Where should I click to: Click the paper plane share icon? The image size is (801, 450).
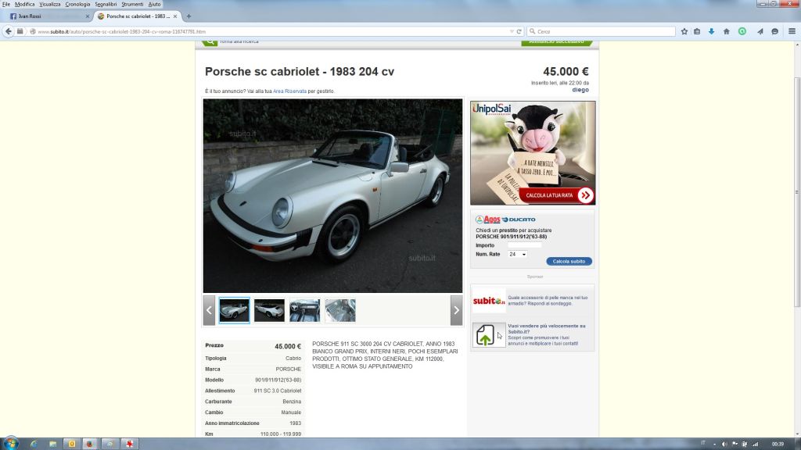760,31
